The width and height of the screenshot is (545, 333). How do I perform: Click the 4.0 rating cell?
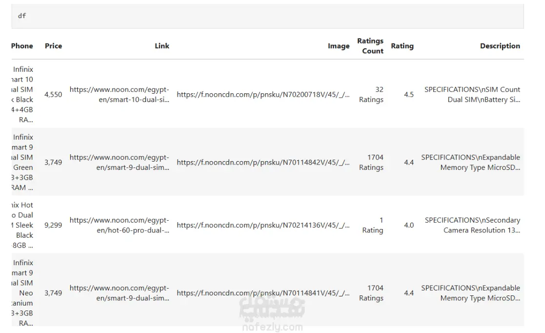tap(409, 225)
